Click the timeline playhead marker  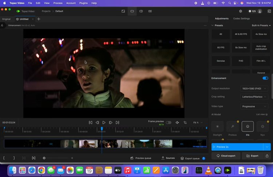(102, 129)
